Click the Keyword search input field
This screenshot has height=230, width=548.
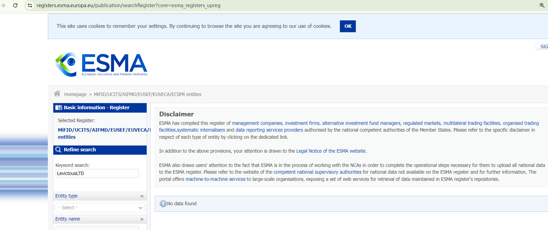pyautogui.click(x=97, y=173)
